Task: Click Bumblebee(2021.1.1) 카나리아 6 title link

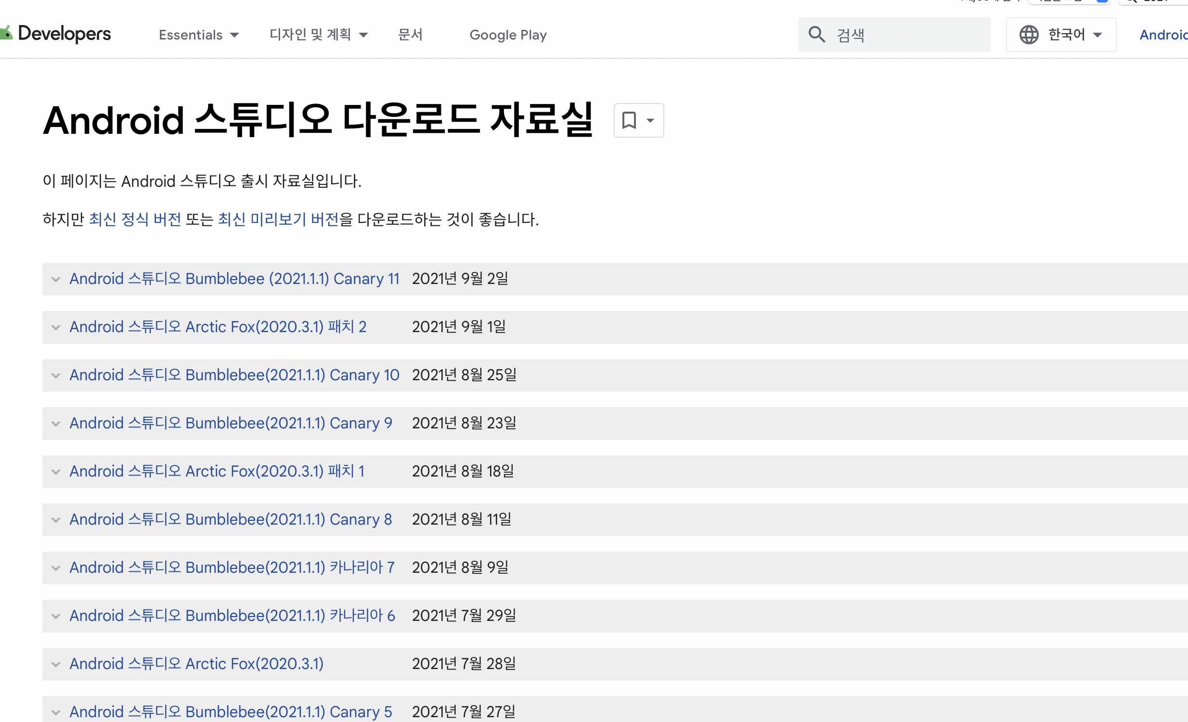Action: [x=232, y=616]
